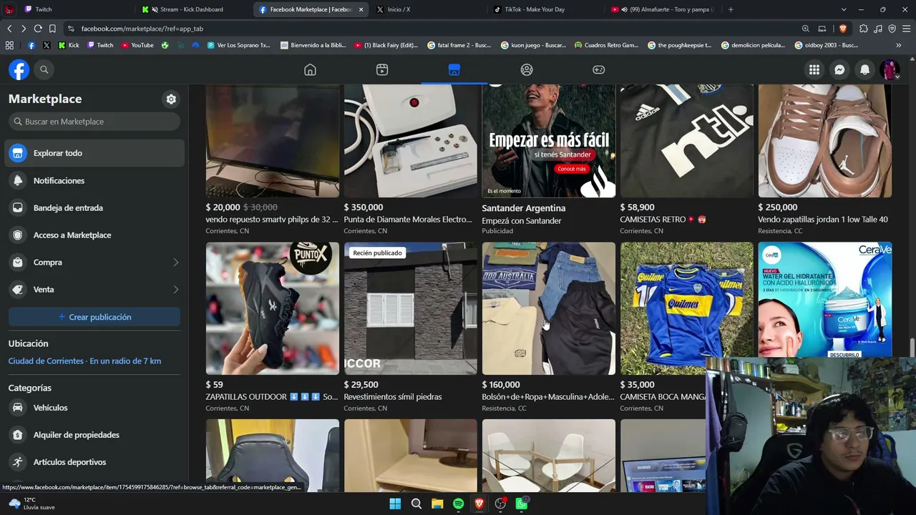Open Windows taskbar search
The height and width of the screenshot is (515, 916).
(x=416, y=504)
